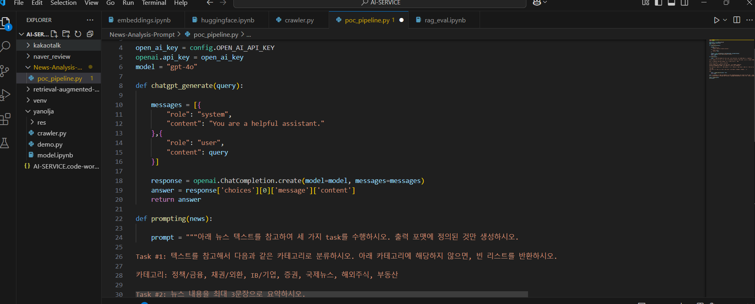The image size is (755, 304).
Task: Switch to embeddings.ipynb tab
Action: (143, 20)
